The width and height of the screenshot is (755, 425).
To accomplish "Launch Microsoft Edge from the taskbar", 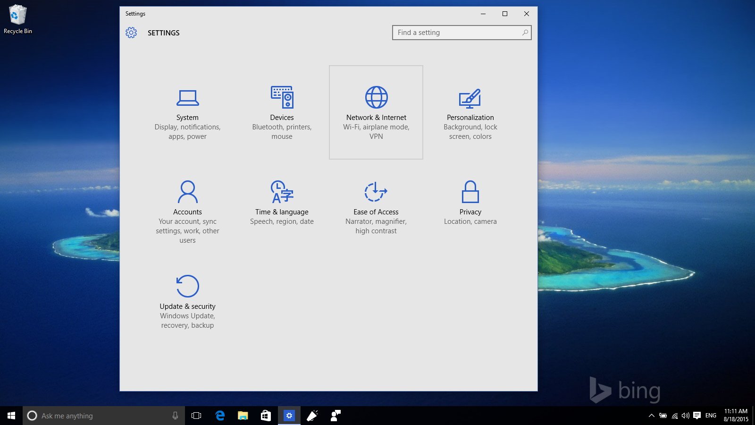I will point(220,416).
